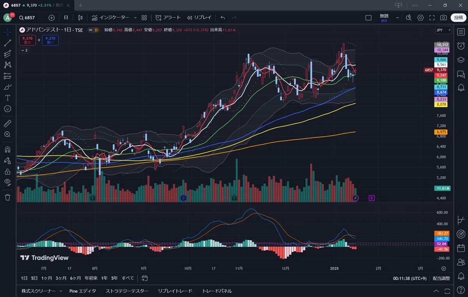468x297 pixels.
Task: Open the chat panel in right sidebar
Action: 461,74
